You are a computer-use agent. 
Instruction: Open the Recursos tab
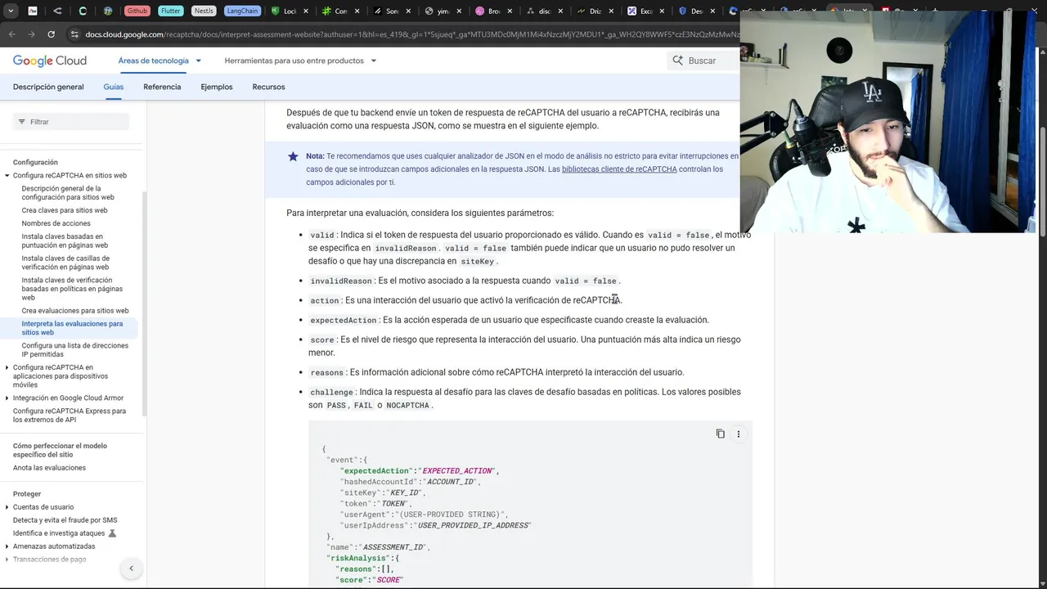point(268,87)
